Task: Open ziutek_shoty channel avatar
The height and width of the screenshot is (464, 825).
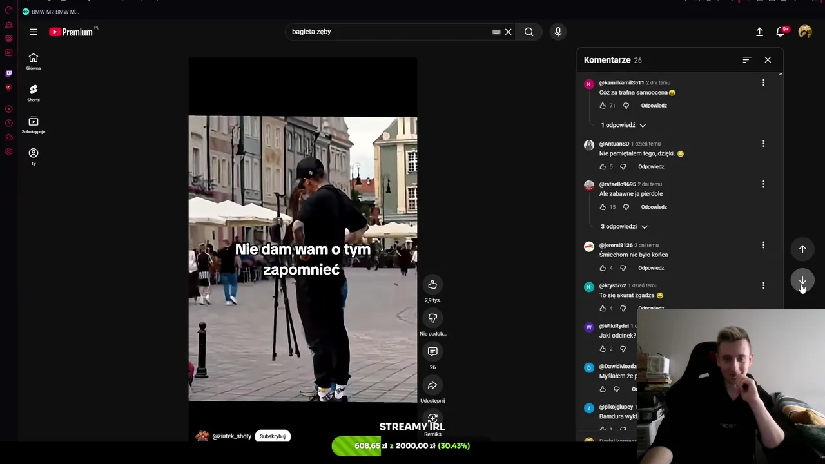Action: [202, 436]
